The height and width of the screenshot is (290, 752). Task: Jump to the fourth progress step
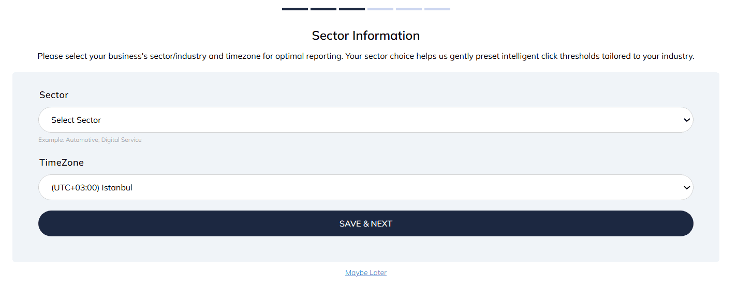point(380,9)
